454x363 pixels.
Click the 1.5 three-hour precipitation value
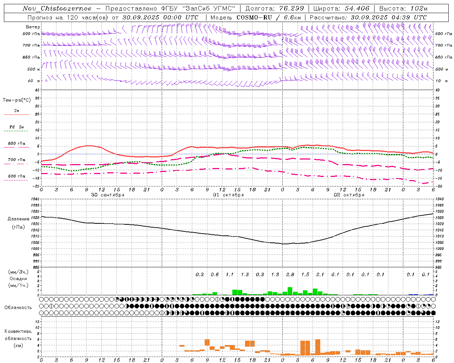305,274
